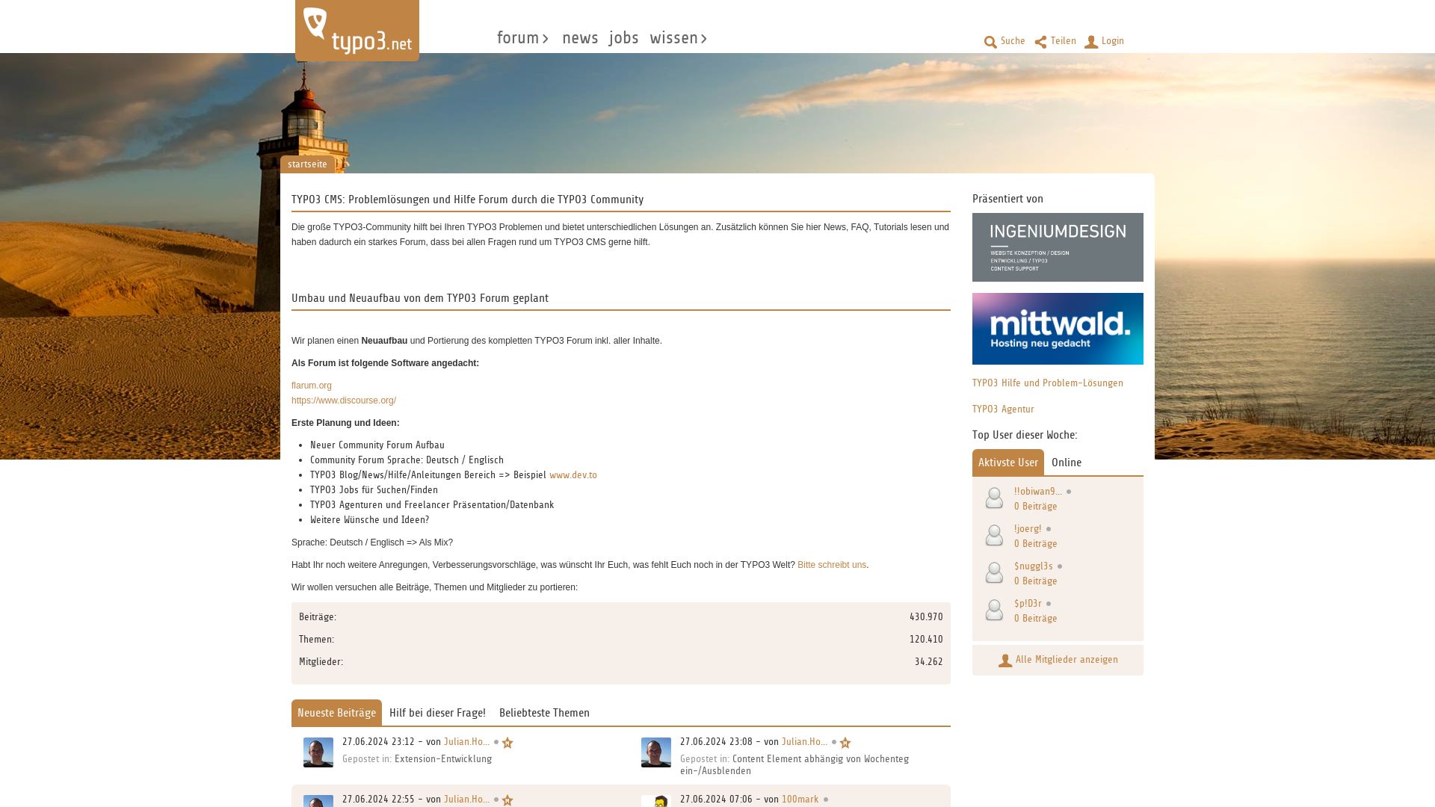Click list item TYPO3 Jobs für Suchen/Finden
Screen dimensions: 1435x807
[374, 490]
